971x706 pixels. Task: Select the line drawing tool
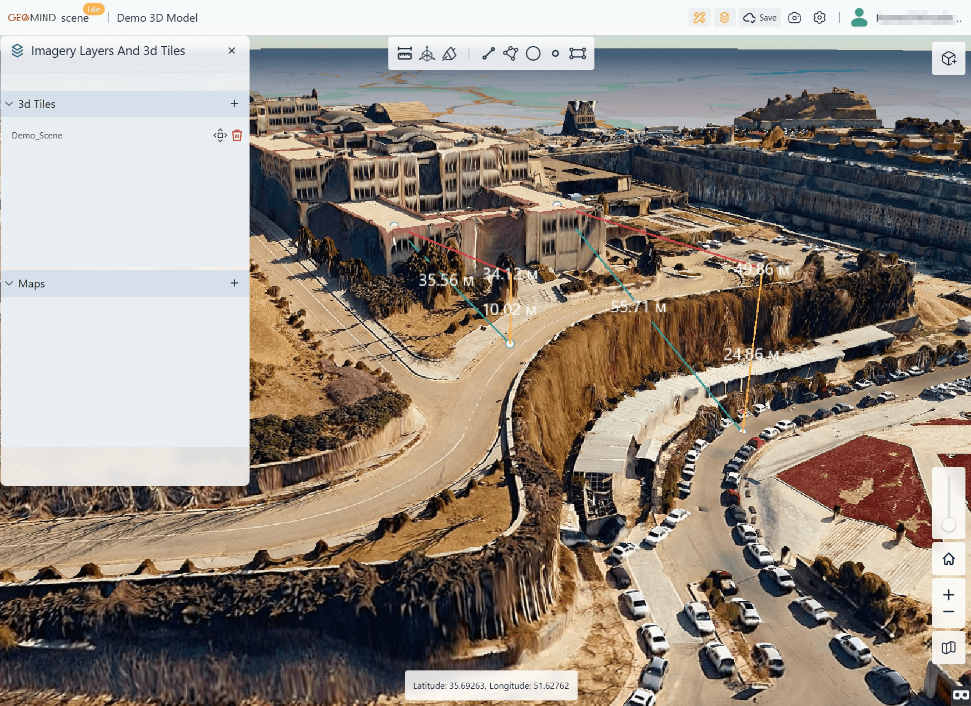coord(487,53)
